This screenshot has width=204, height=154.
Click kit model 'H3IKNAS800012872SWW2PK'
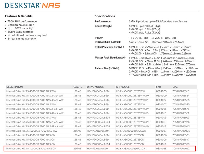[133, 122]
